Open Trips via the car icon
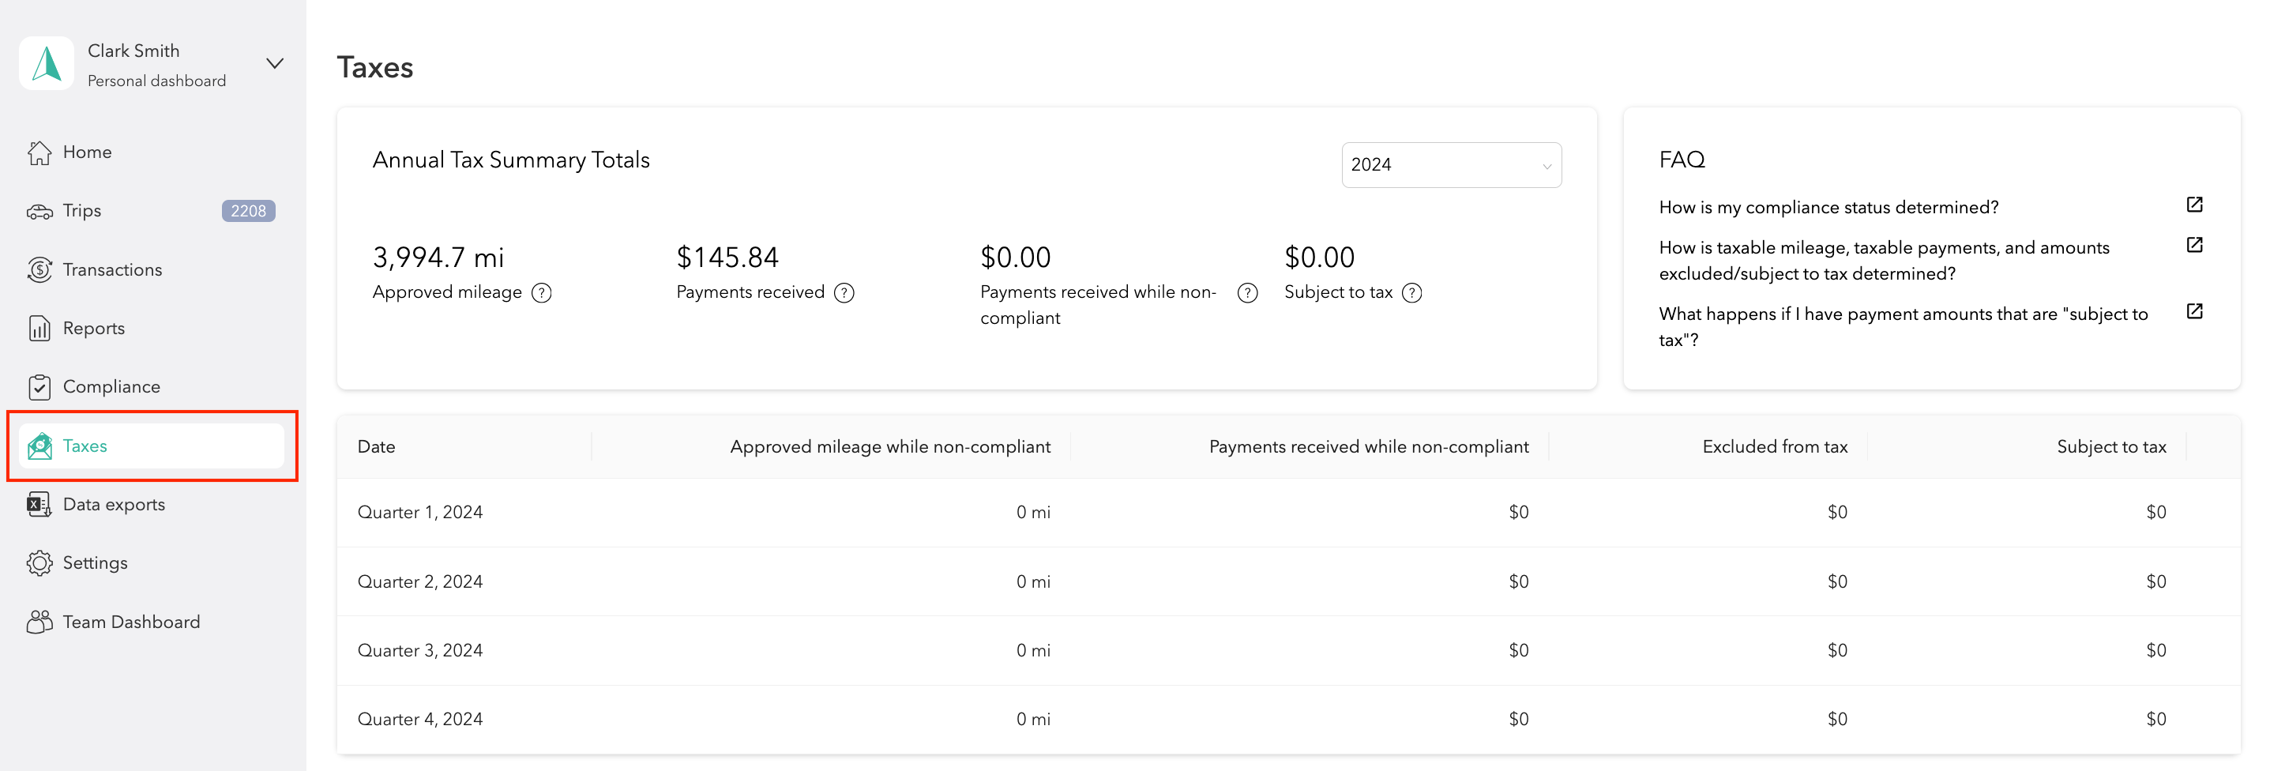The image size is (2270, 771). (x=39, y=212)
